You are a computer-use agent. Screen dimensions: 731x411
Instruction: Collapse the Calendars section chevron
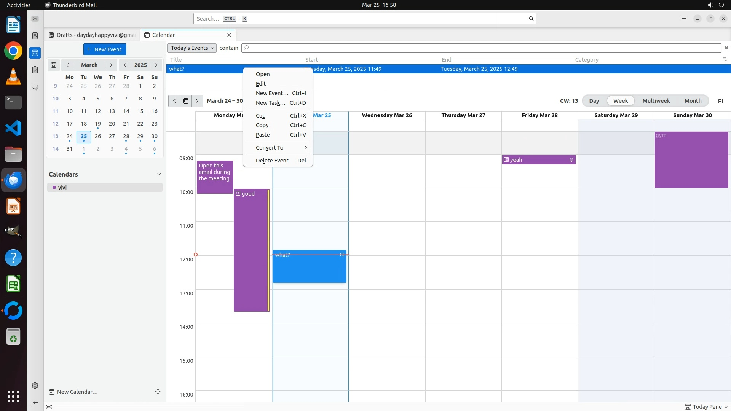[x=159, y=174]
